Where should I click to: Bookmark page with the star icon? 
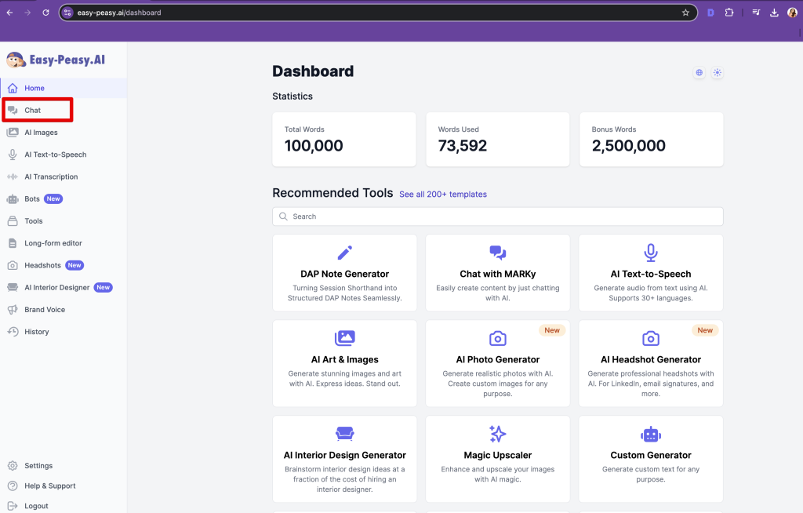(685, 13)
